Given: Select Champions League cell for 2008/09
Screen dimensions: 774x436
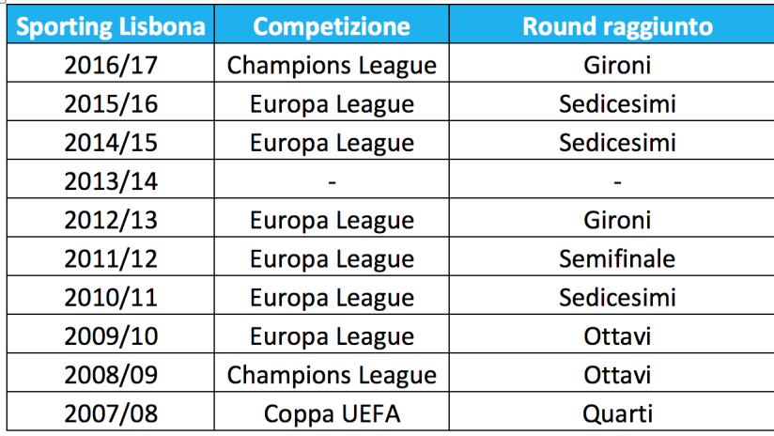Looking at the screenshot, I should click(x=332, y=373).
